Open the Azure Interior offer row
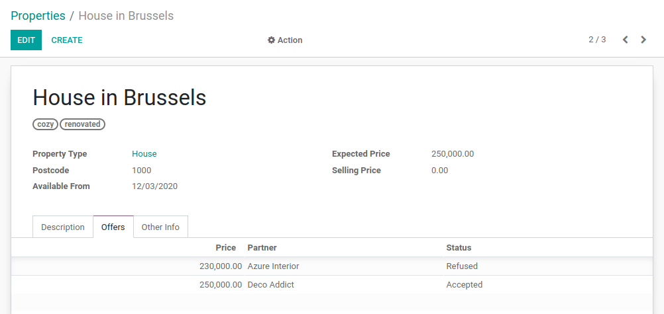Viewport: 664px width, 314px height. (x=273, y=266)
